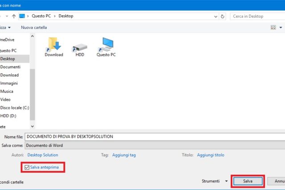Screen dimensions: 285x190
Task: Select the Questo PC shortcut icon
Action: [x=106, y=47]
